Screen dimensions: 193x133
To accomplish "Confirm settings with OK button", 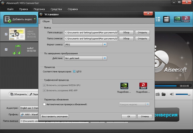I will pyautogui.click(x=129, y=117).
